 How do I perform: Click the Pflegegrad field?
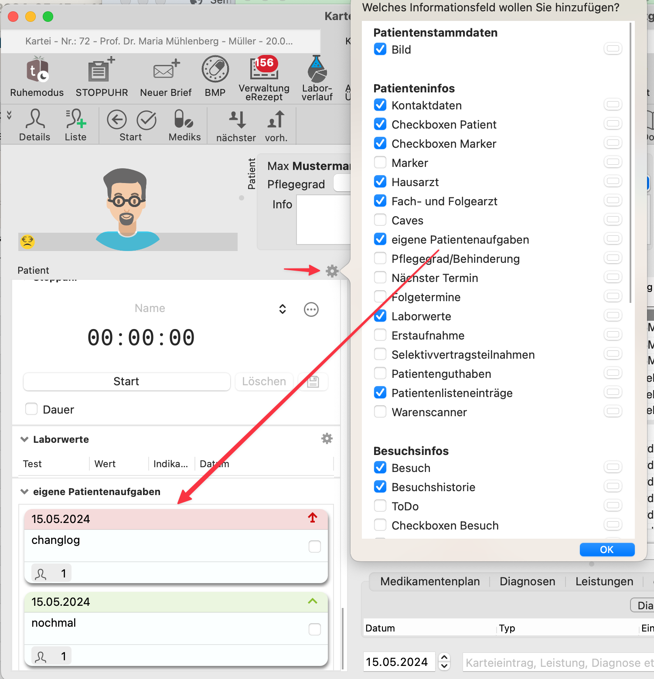click(343, 183)
